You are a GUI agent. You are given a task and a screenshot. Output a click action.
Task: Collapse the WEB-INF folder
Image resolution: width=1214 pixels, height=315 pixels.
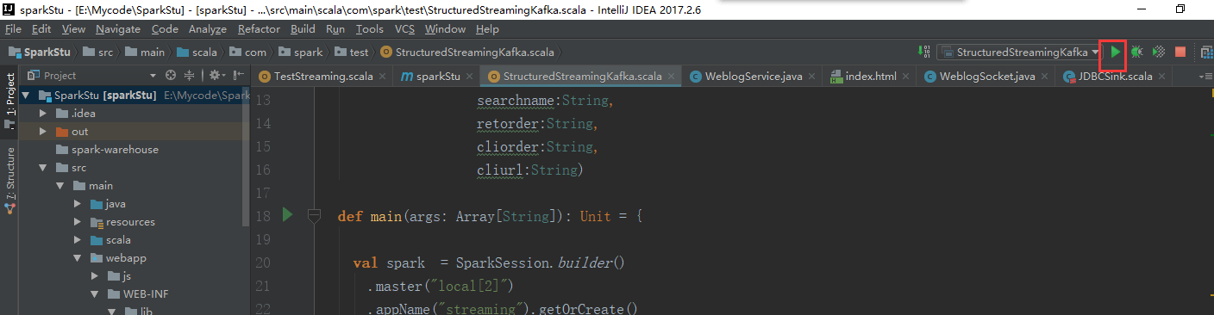tap(95, 294)
